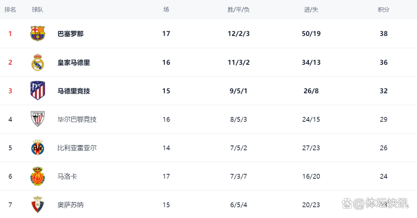The width and height of the screenshot is (417, 218).
Task: Open the 毕尔巴鄂竞技 team page
Action: tap(77, 119)
